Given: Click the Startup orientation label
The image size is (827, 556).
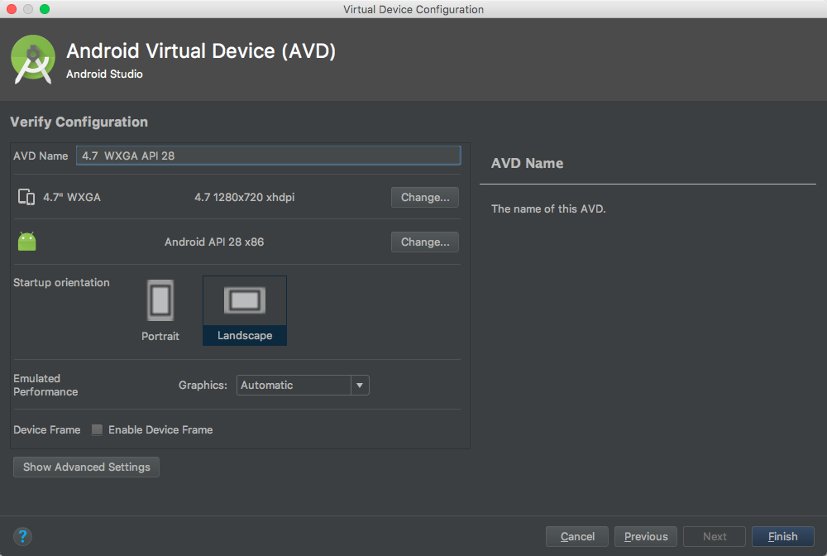Looking at the screenshot, I should tap(61, 283).
